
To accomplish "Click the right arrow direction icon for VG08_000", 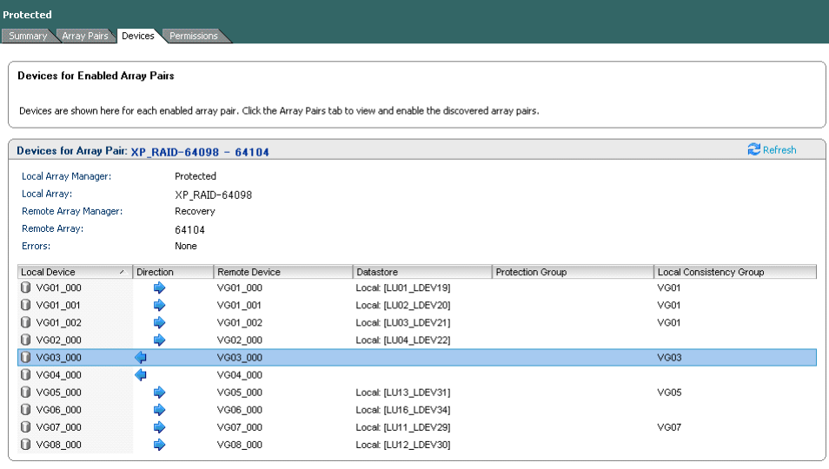I will point(159,445).
